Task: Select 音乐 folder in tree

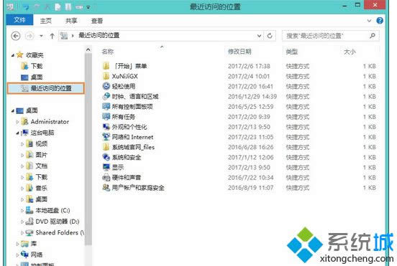Action: pos(41,188)
